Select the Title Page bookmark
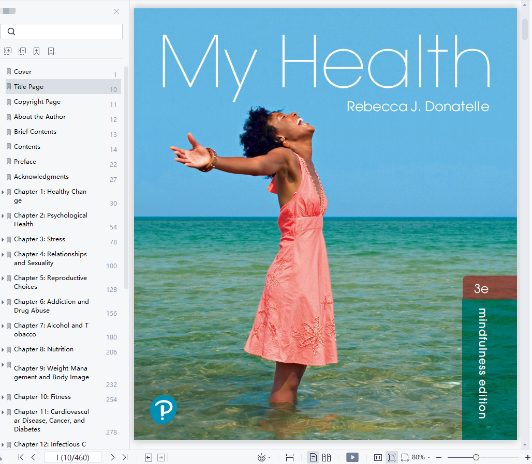 63,87
